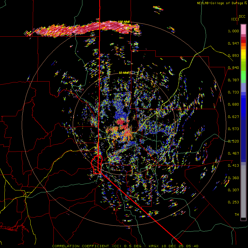
Task: Select the 0.627 scale value
Action: (233, 117)
